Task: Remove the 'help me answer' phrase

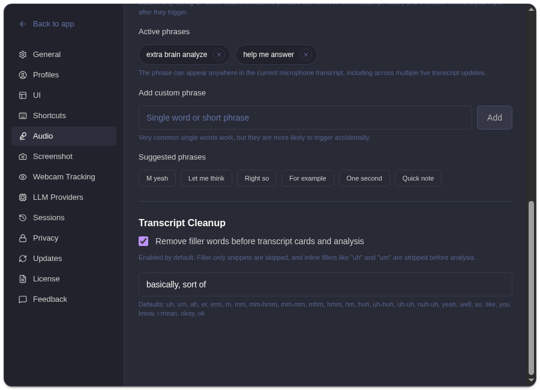Action: coord(306,55)
